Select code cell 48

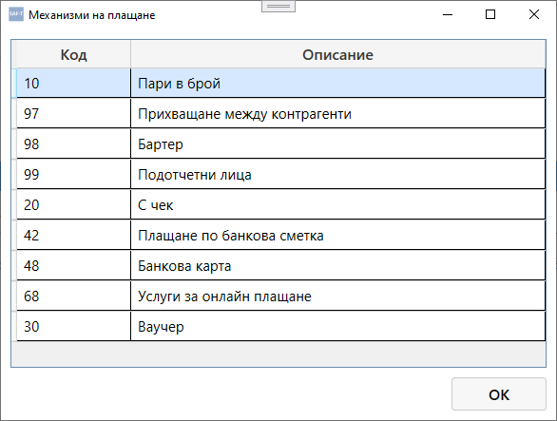(x=73, y=266)
